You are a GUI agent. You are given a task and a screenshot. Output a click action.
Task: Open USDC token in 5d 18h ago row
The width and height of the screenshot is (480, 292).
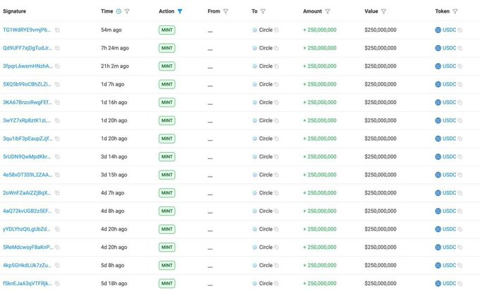click(x=450, y=283)
